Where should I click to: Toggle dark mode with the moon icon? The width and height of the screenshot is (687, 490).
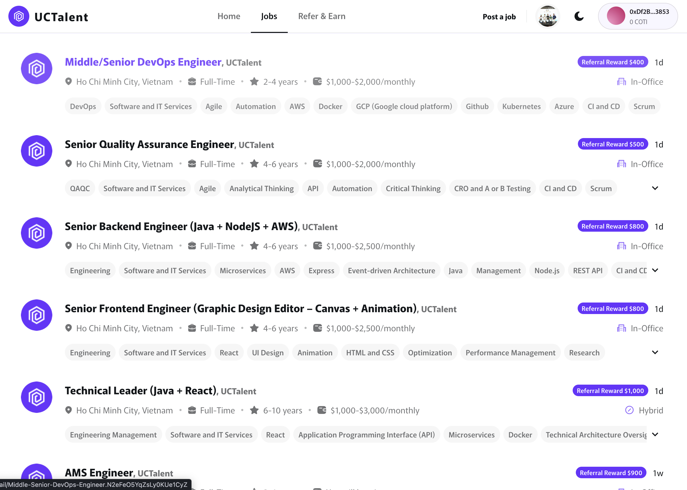579,16
